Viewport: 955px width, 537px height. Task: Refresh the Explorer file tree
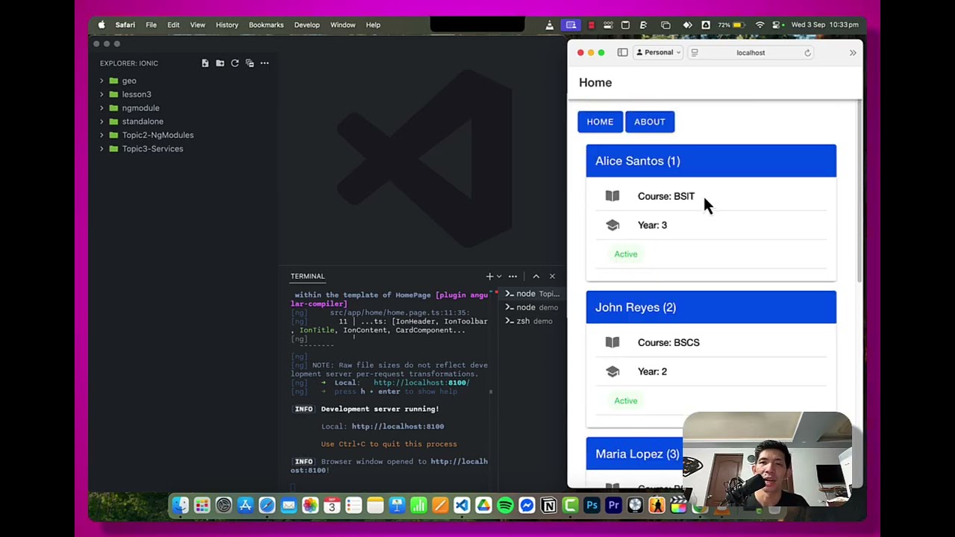(235, 63)
